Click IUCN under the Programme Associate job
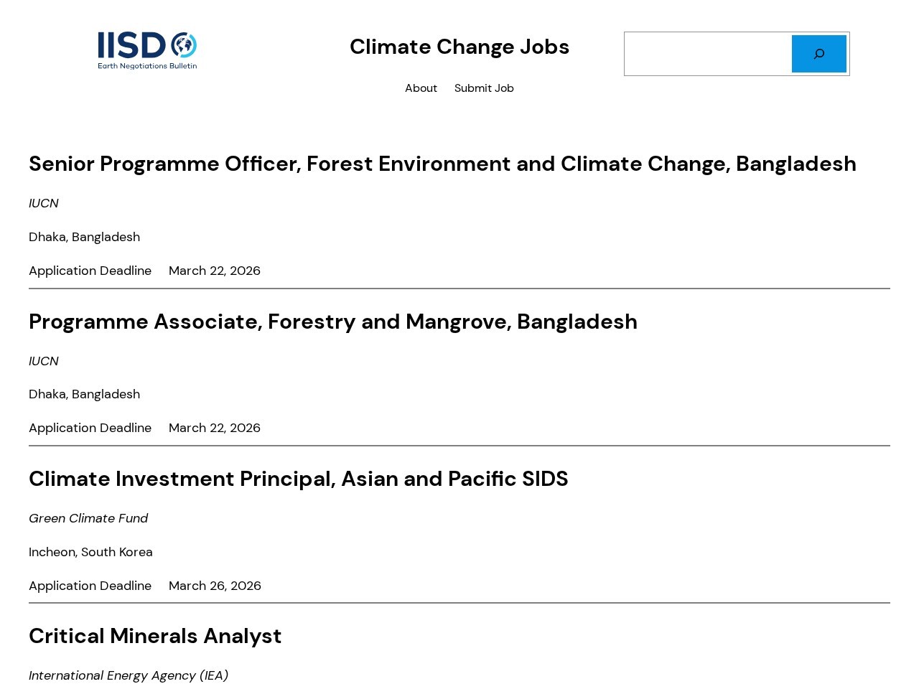 coord(44,361)
